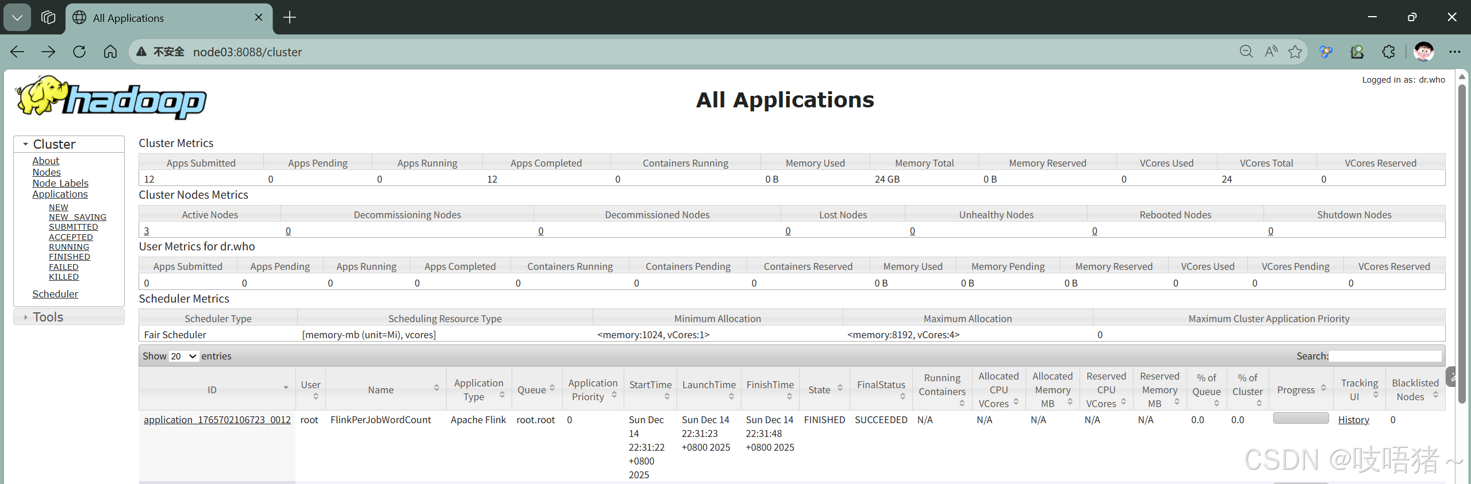The width and height of the screenshot is (1471, 484).
Task: Sort table by FinishTime column
Action: coord(789,397)
